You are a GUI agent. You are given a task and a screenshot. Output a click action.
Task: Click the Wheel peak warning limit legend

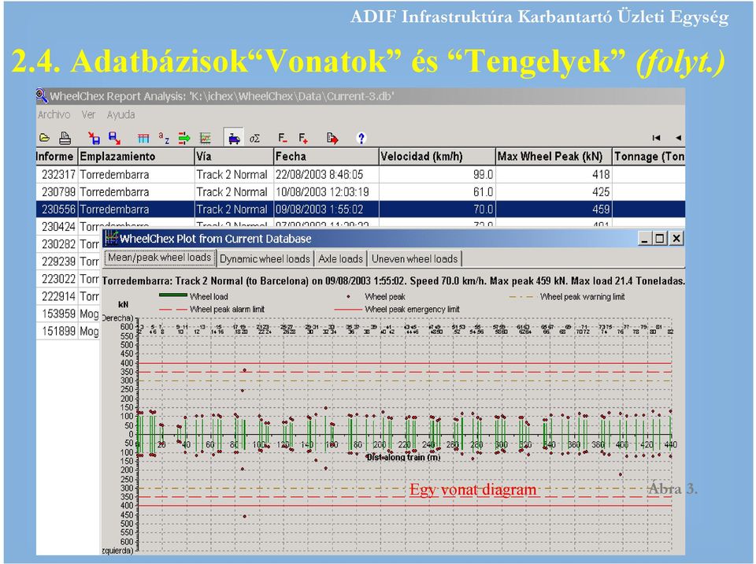567,297
